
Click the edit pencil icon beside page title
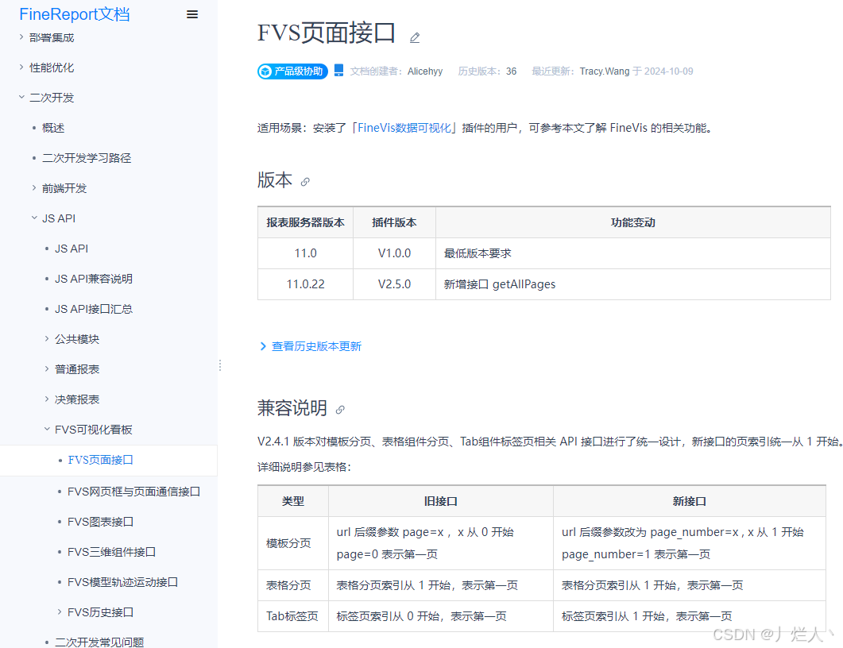tap(415, 37)
